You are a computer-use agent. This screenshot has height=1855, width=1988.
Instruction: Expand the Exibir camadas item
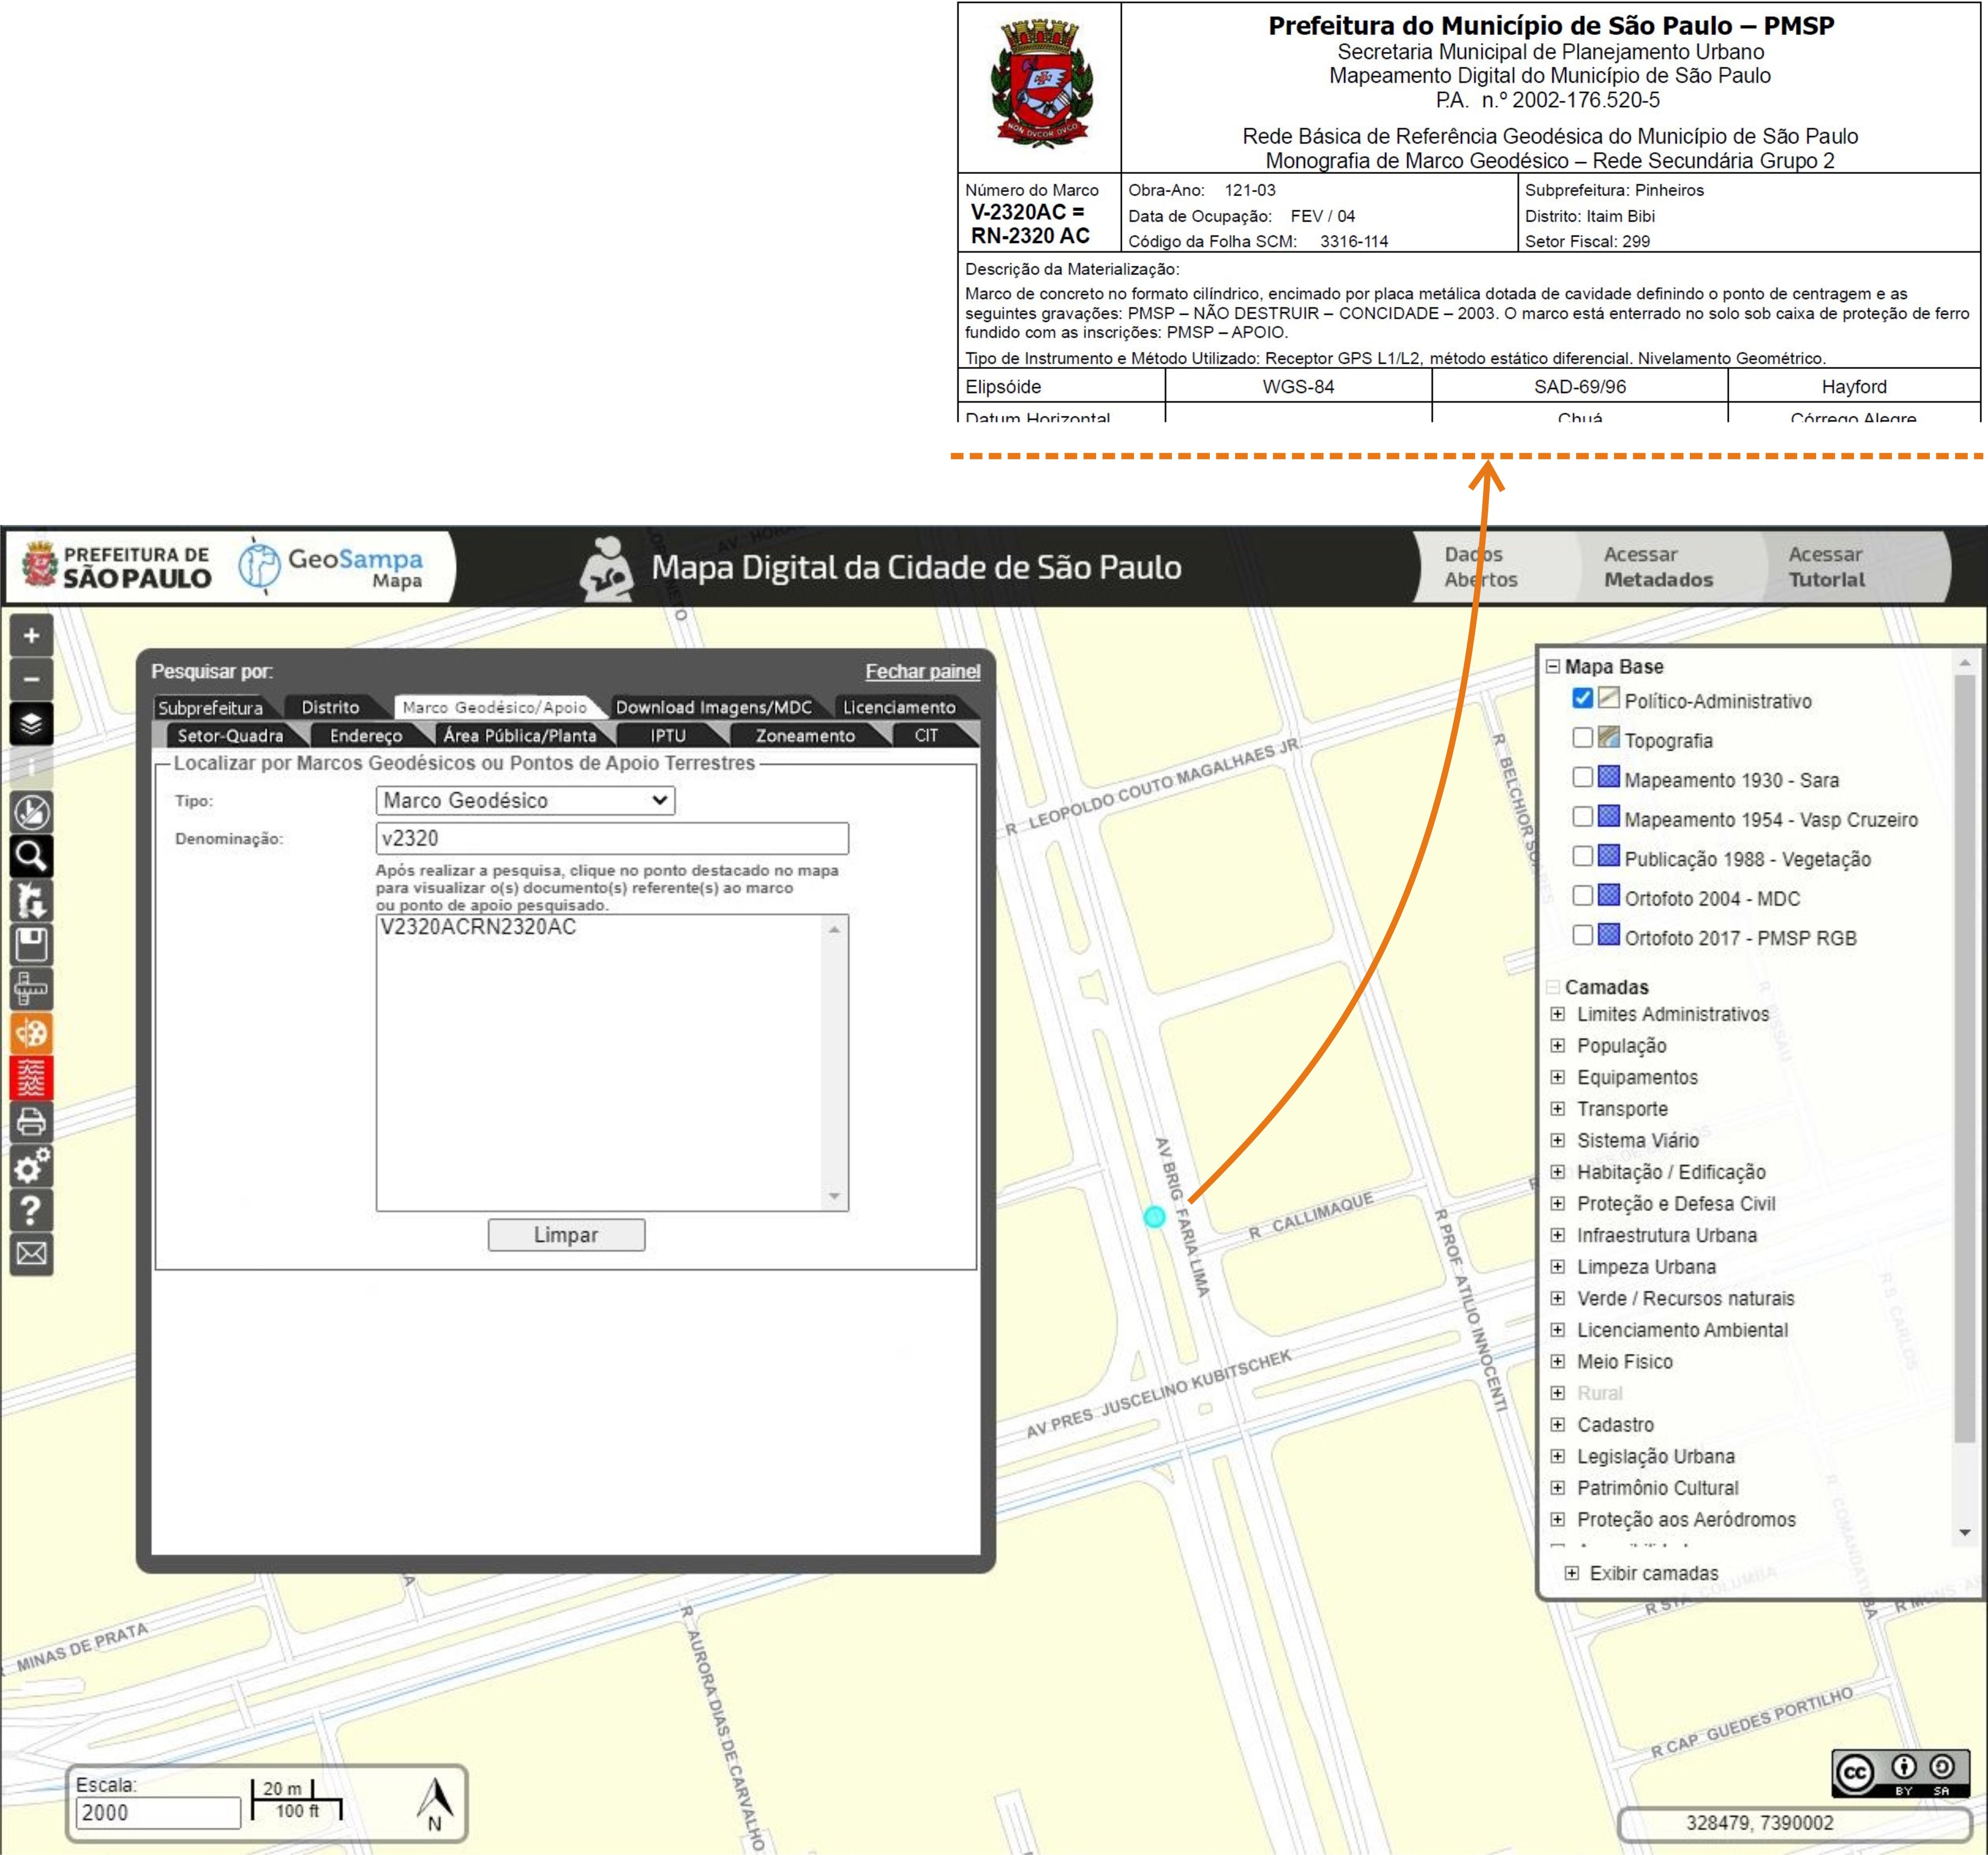click(x=1572, y=1573)
